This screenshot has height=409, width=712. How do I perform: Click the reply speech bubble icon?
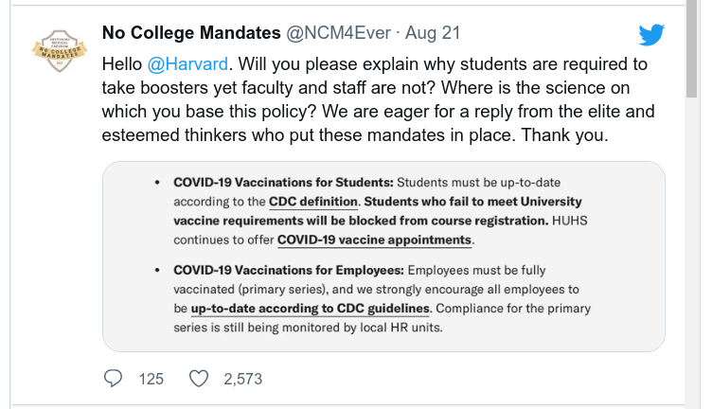coord(113,379)
